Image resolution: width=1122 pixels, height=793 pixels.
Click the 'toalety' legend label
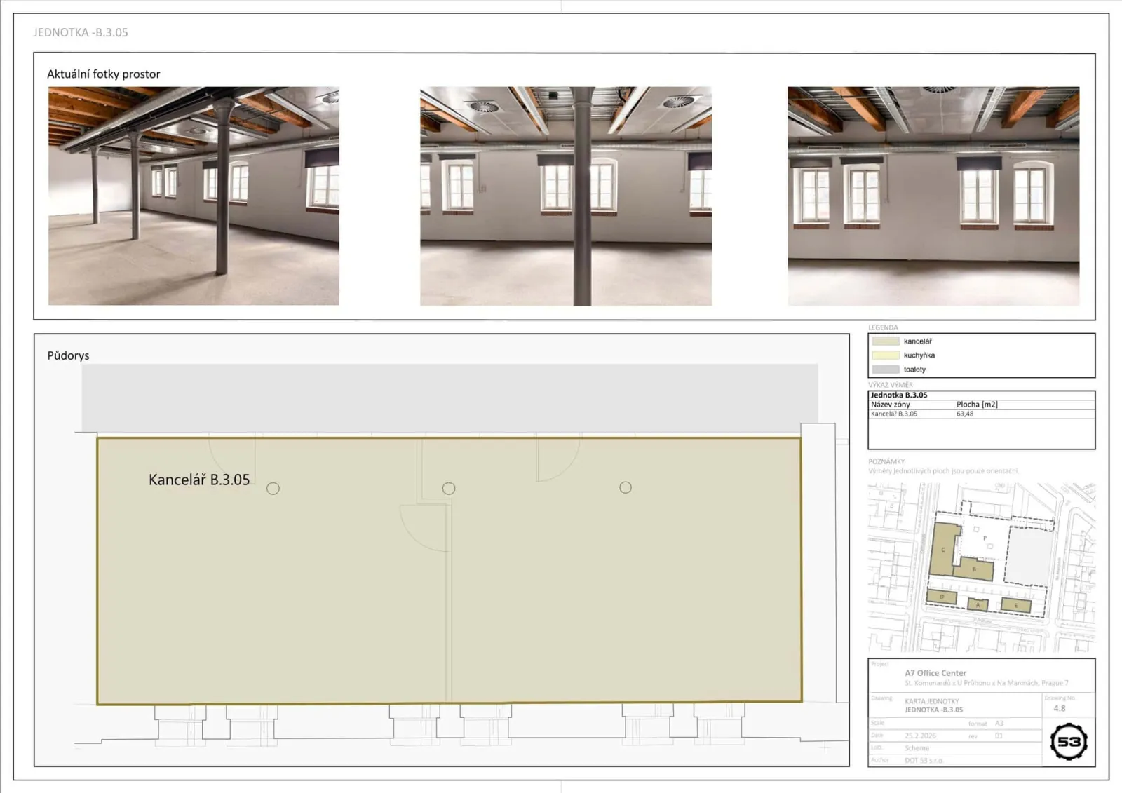click(x=914, y=370)
